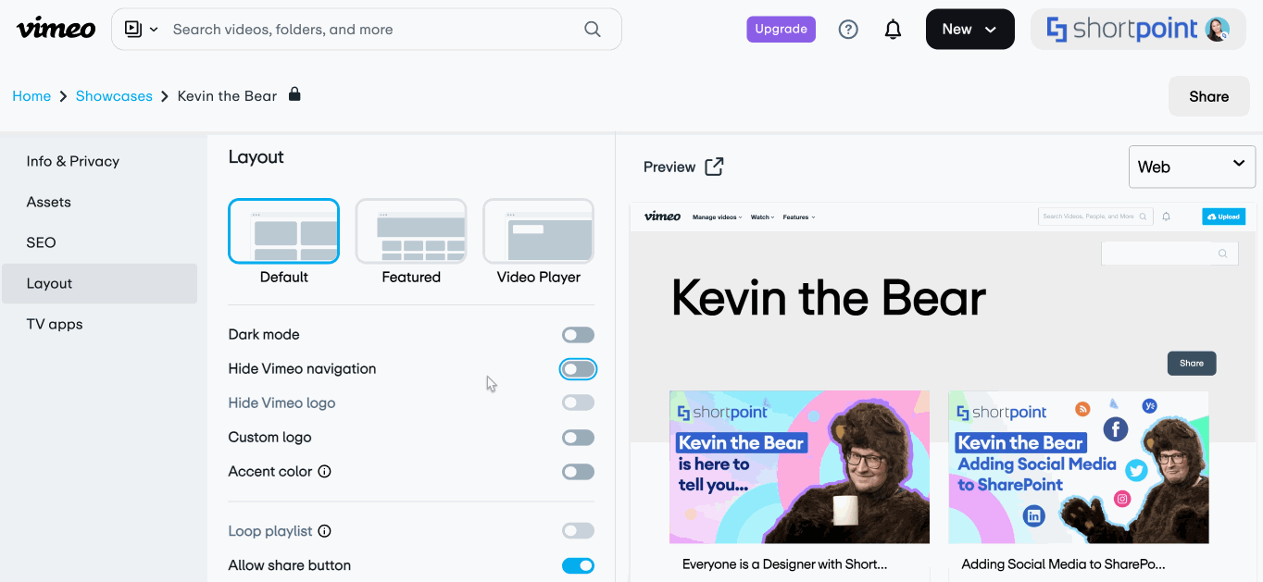Screen dimensions: 1263x582
Task: Click the Preview label link
Action: [x=669, y=167]
